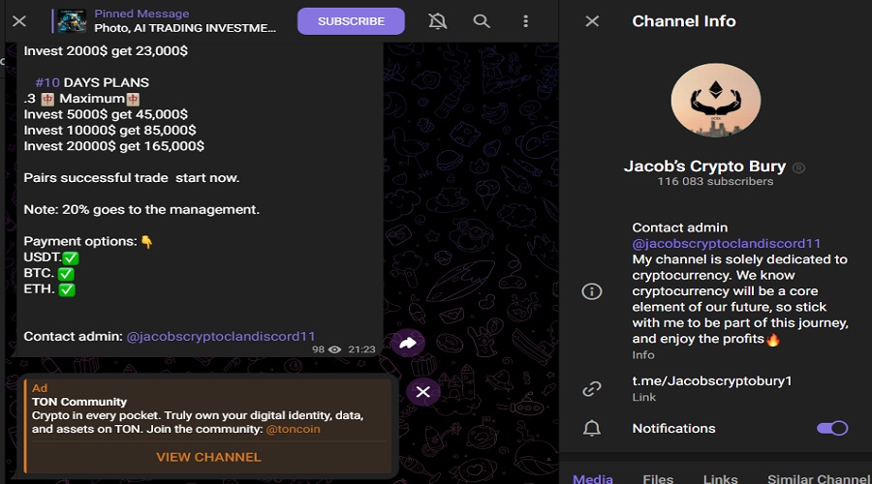The height and width of the screenshot is (484, 872).
Task: Click the chain link icon
Action: tap(592, 388)
